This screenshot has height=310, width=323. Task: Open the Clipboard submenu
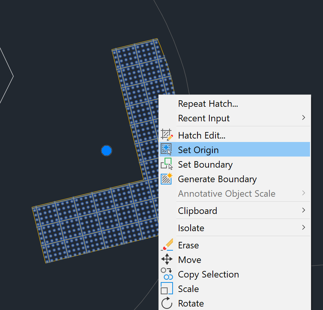[235, 211]
